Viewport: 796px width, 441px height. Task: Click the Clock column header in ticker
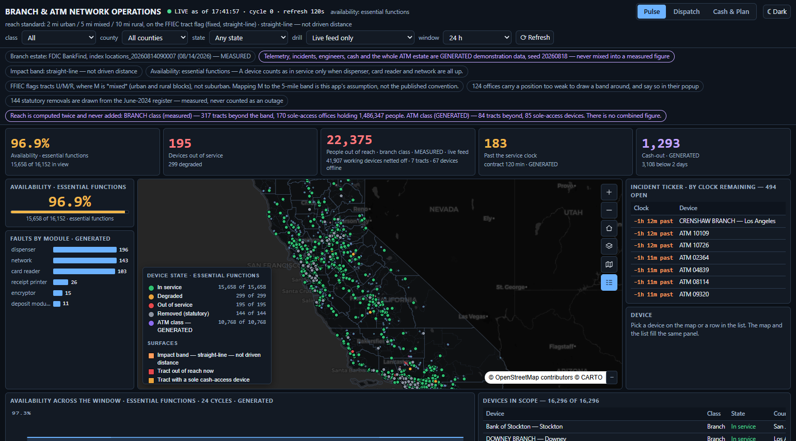click(x=641, y=208)
